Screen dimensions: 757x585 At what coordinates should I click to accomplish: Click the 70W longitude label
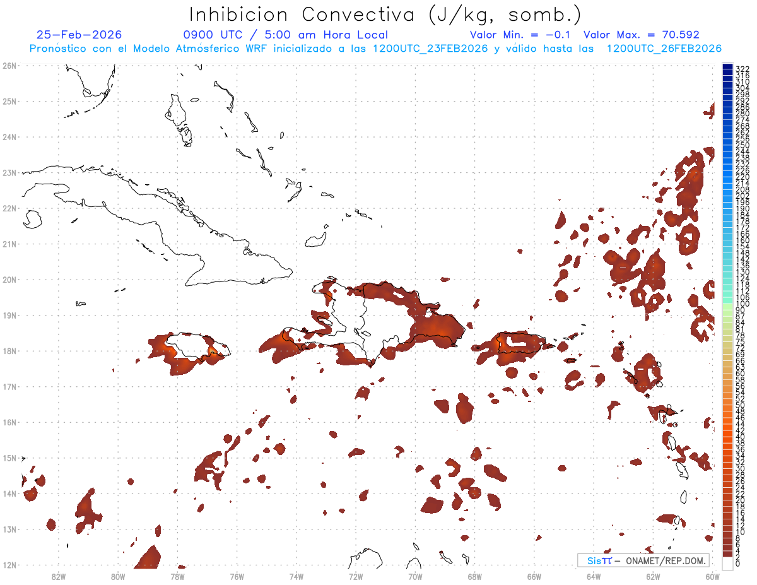415,576
